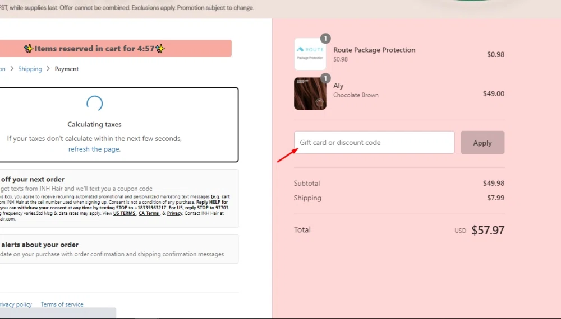Click the red arrow pointing at discount field

(287, 156)
